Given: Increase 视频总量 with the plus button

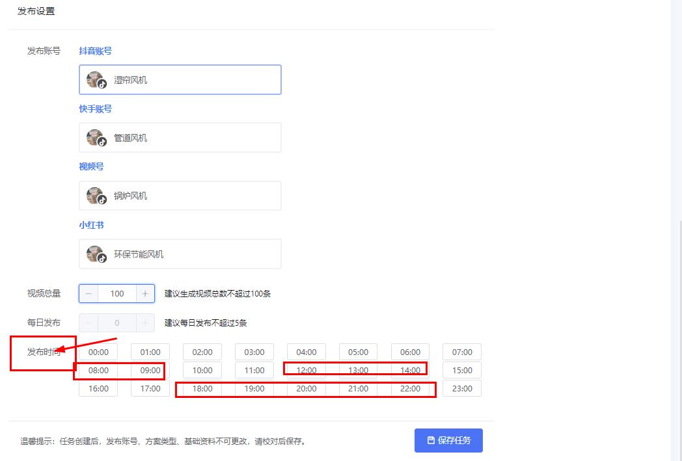Looking at the screenshot, I should point(144,293).
